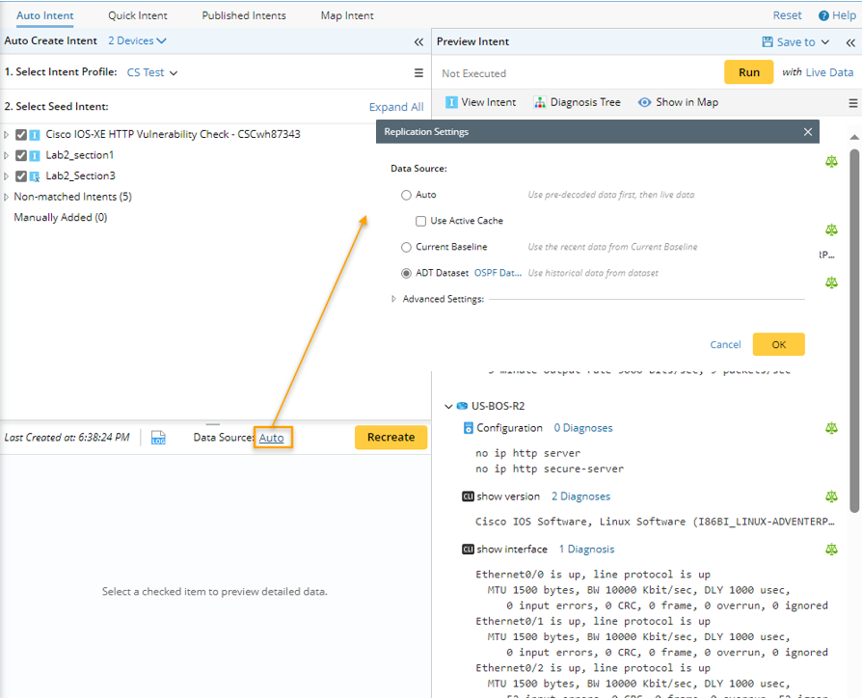The image size is (862, 698).
Task: Click the Help question mark icon
Action: coord(823,15)
